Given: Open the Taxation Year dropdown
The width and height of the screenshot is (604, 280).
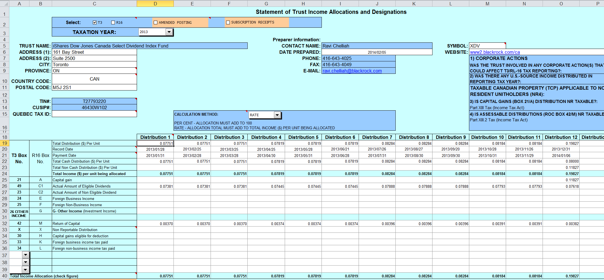Looking at the screenshot, I should 169,32.
